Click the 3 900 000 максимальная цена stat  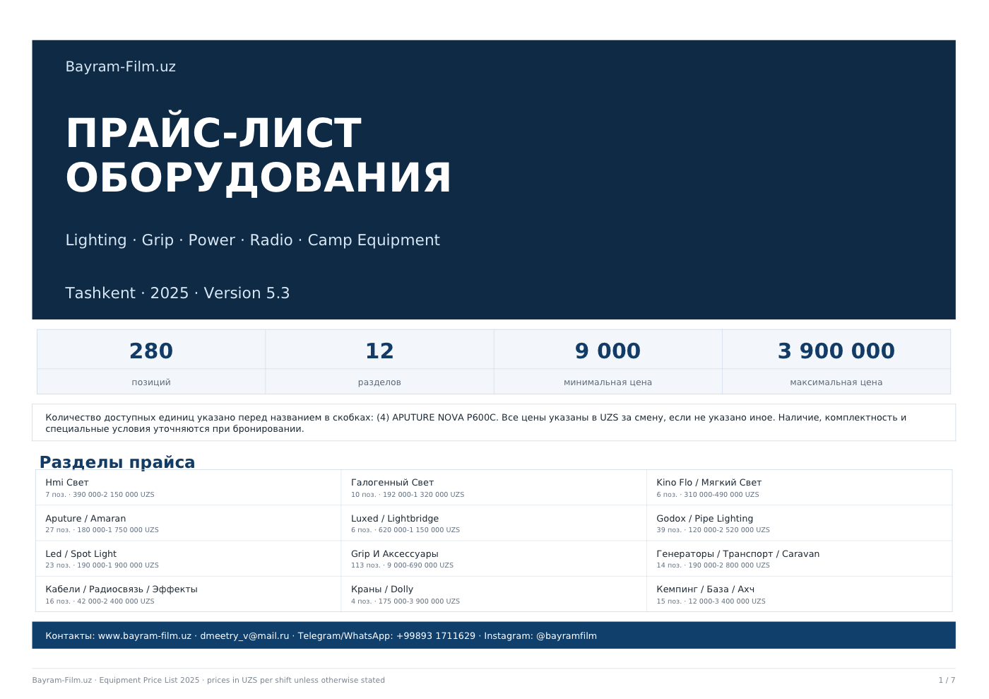[x=836, y=362]
